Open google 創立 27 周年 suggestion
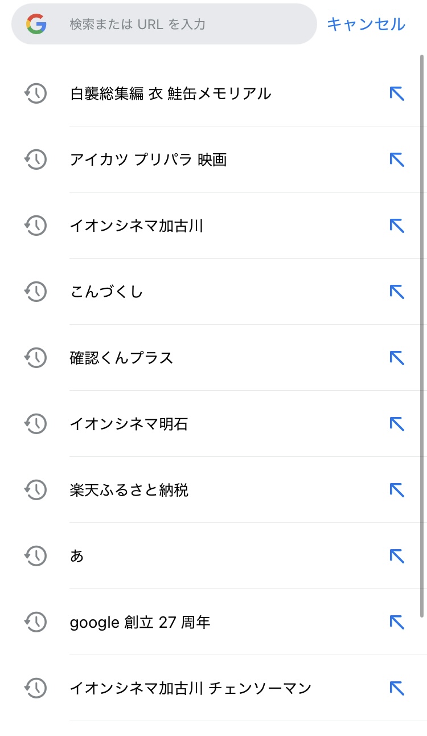 point(140,622)
